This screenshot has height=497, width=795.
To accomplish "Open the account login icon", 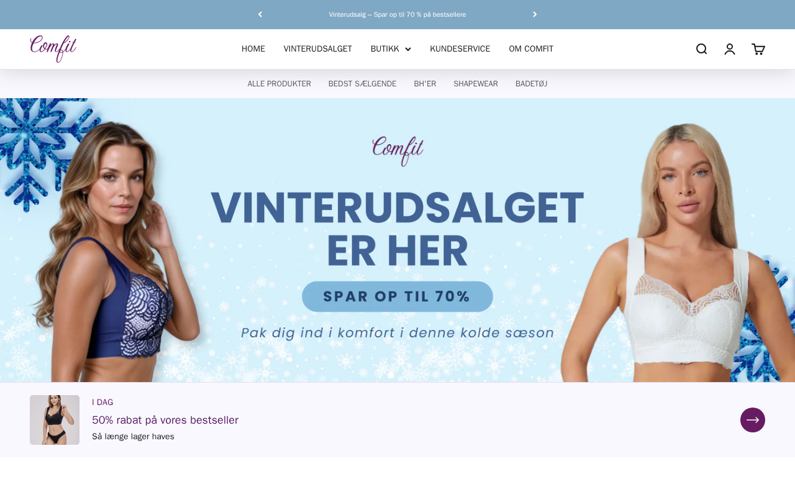I will click(x=730, y=49).
